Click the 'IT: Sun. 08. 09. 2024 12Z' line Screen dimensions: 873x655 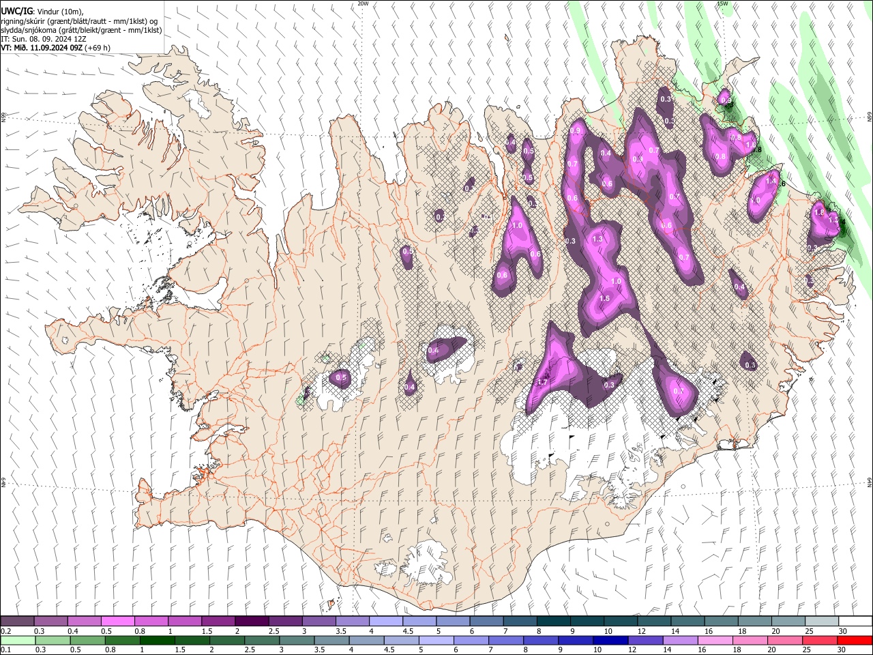[43, 40]
